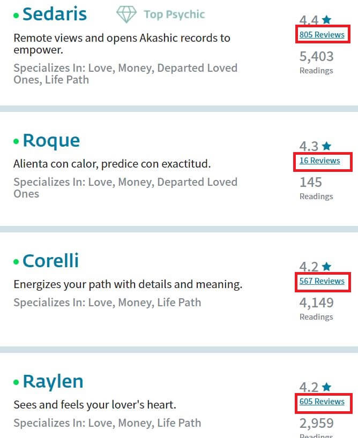358x438 pixels.
Task: Open the 16 Reviews link
Action: click(x=320, y=161)
